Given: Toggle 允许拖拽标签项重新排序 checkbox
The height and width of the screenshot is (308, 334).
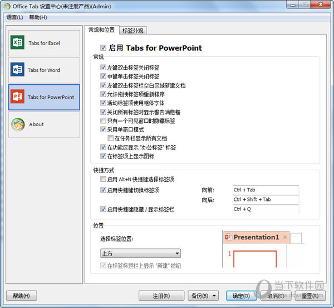Looking at the screenshot, I should [103, 94].
